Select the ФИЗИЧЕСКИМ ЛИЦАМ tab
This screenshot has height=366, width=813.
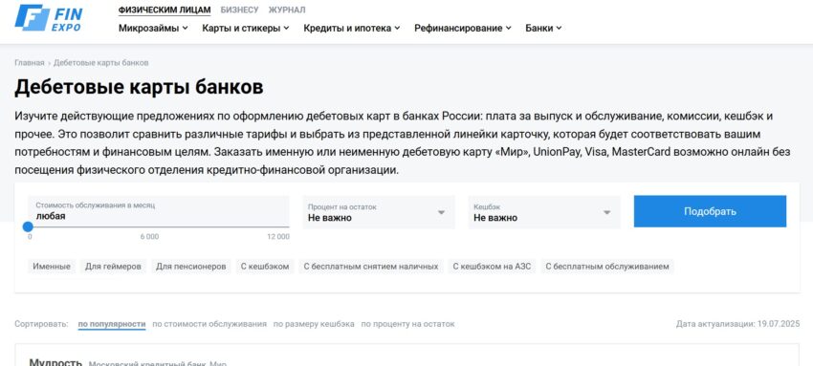[x=165, y=10]
